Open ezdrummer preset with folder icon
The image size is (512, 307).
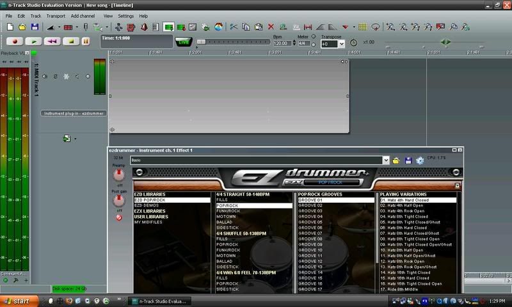[x=396, y=161]
